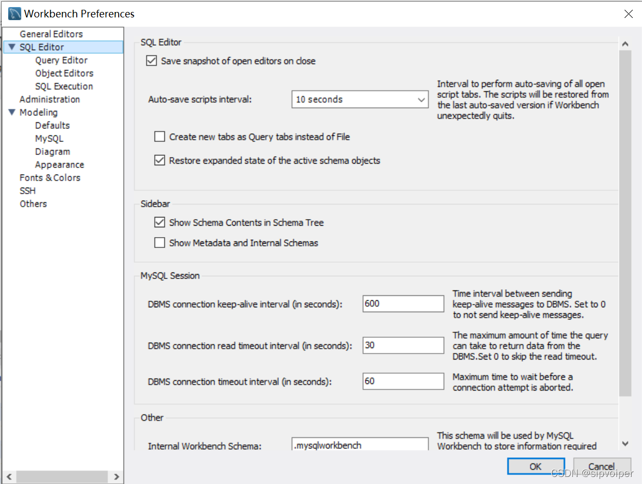Toggle Restore expanded state of schema objects

click(160, 160)
